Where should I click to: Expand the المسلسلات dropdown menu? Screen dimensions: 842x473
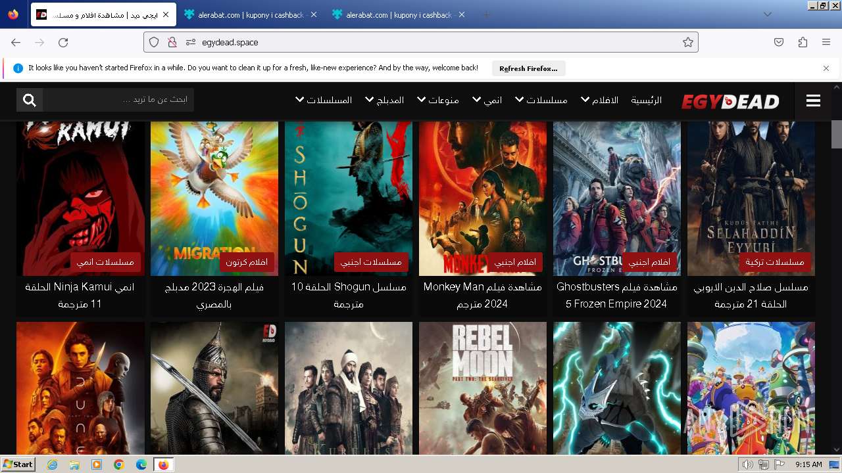click(x=324, y=100)
